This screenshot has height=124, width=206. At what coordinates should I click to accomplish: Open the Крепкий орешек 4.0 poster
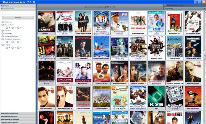pos(175,72)
